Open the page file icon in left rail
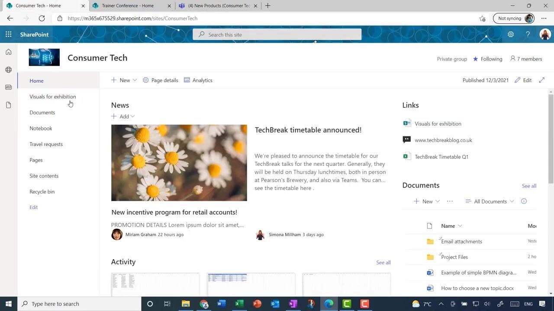554x311 pixels. (8, 105)
